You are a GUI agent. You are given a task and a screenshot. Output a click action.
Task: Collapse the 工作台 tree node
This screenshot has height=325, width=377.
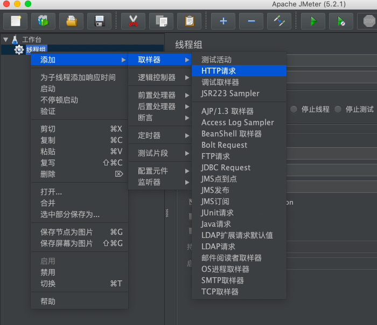point(6,40)
